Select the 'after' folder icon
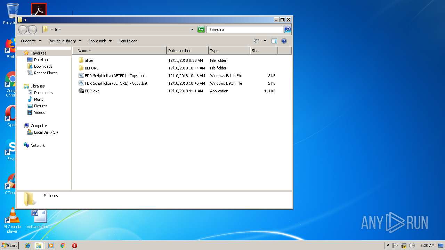This screenshot has width=445, height=250. coord(81,60)
